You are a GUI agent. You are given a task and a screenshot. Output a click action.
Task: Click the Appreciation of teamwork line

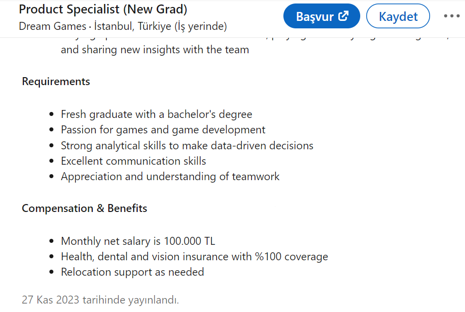coord(170,177)
